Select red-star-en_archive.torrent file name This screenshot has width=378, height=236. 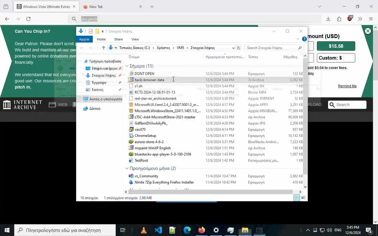pos(155,98)
